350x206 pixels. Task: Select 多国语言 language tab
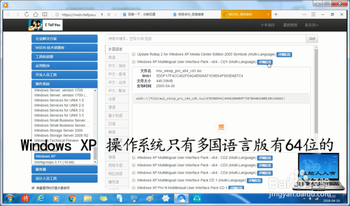(x=117, y=49)
